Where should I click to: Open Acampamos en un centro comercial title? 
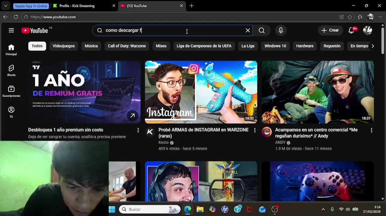316,133
